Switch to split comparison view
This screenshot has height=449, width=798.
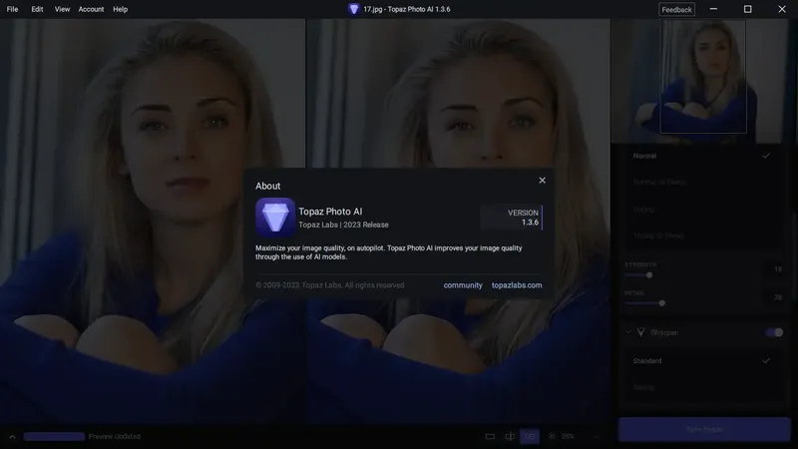[510, 436]
